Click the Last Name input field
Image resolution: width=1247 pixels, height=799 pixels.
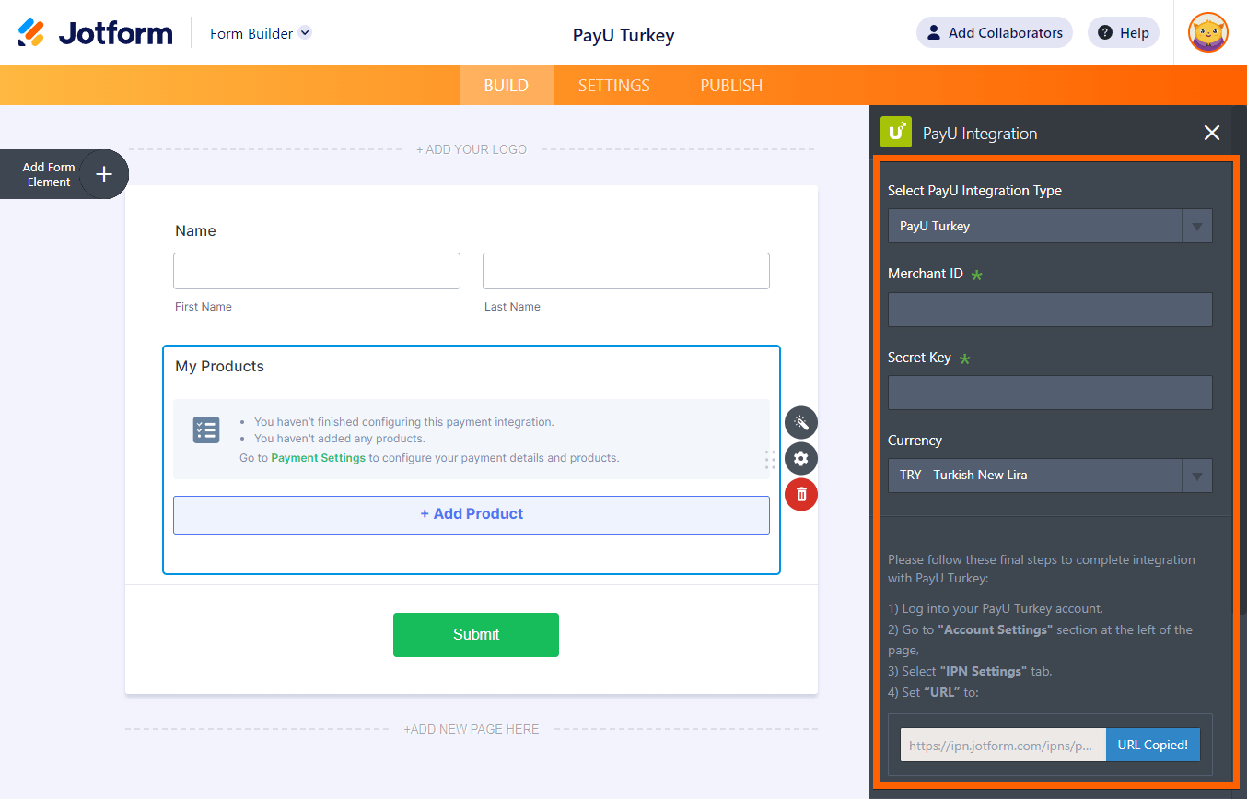point(626,271)
